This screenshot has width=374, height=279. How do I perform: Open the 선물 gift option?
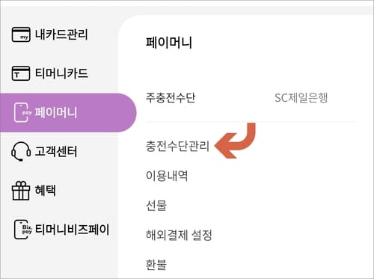156,206
